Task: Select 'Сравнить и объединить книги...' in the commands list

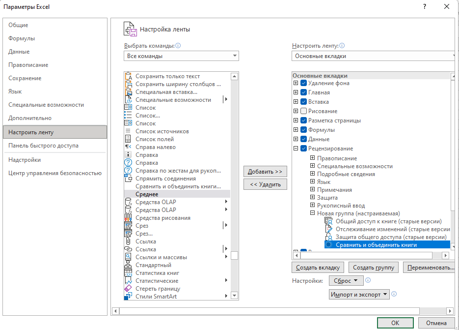Action: (x=177, y=186)
